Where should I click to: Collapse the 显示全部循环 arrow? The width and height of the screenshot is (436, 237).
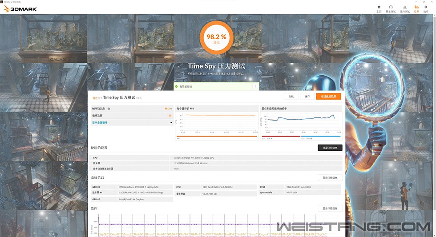(x=171, y=122)
